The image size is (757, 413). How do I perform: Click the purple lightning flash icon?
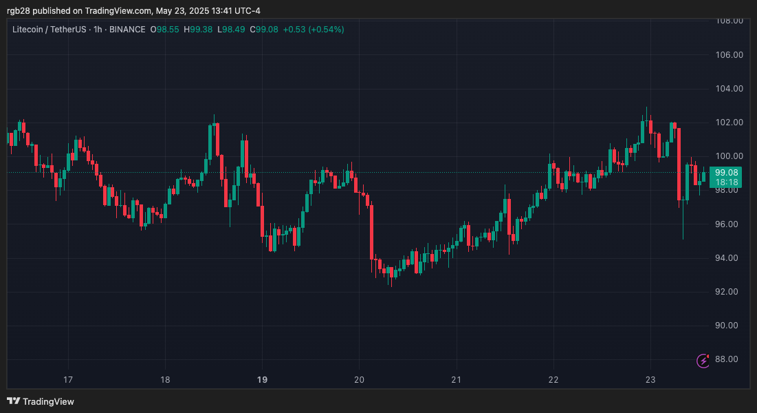click(703, 359)
